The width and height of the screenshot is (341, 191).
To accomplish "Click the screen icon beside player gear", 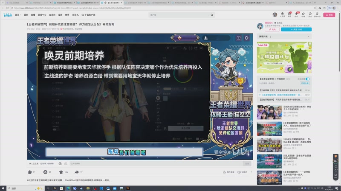I will [x=239, y=38].
